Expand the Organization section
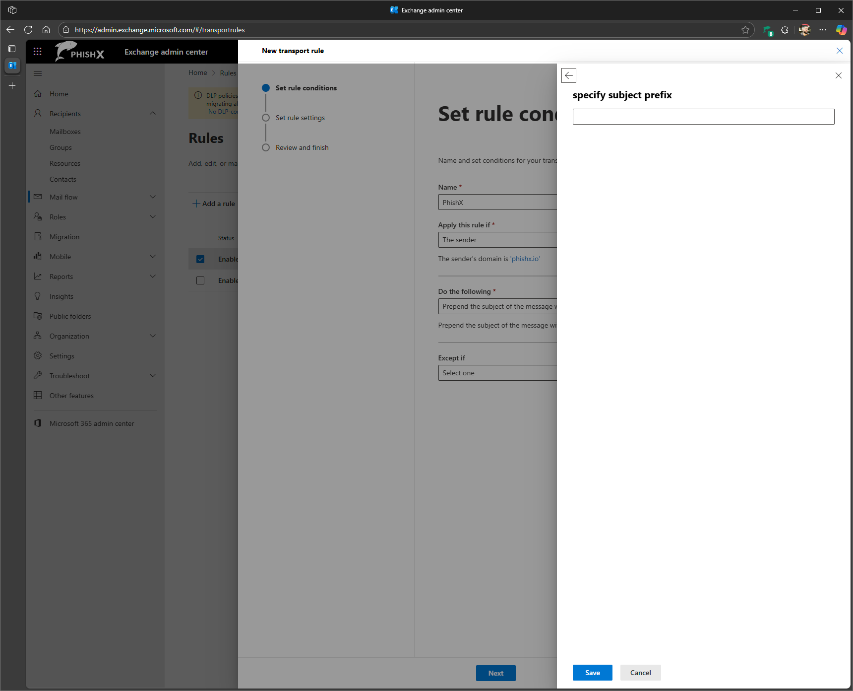 coord(153,336)
